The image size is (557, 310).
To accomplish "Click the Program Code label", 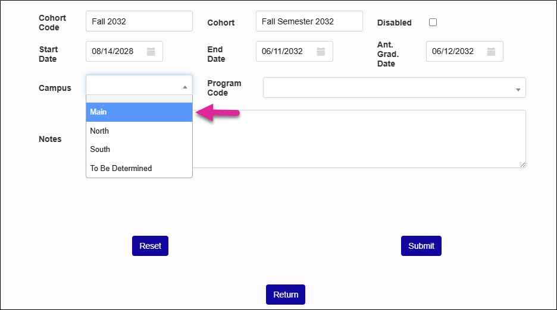I will coord(224,88).
